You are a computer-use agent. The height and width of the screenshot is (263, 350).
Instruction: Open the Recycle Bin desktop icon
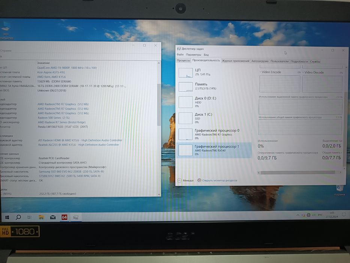(x=339, y=190)
